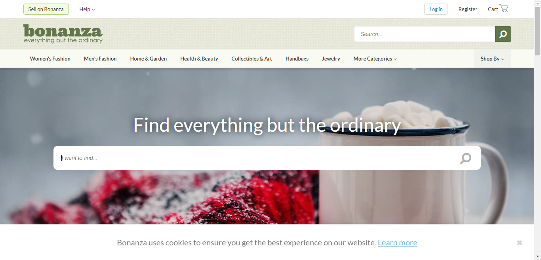Click the bonanza logo
541x260 pixels.
coord(63,34)
